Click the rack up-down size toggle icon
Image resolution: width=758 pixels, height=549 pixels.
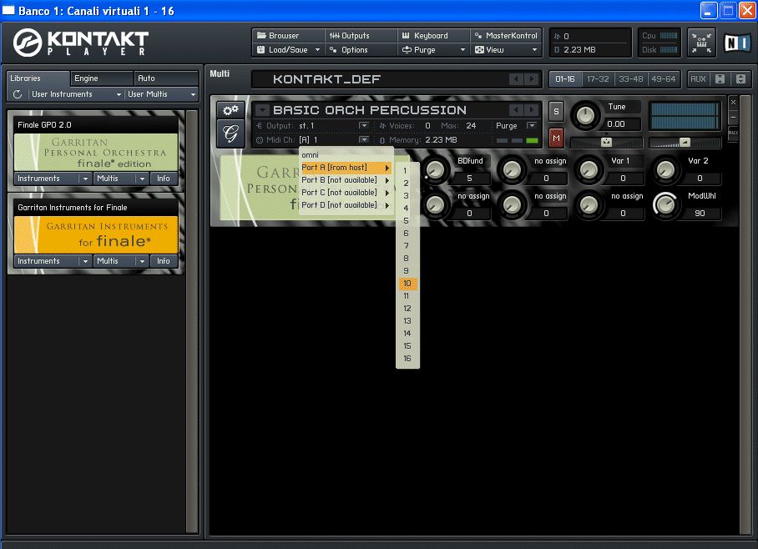[x=740, y=78]
